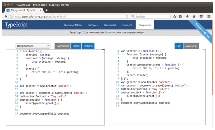215x130 pixels.
Task: Click the browser back arrow button
Action: coord(6,16)
